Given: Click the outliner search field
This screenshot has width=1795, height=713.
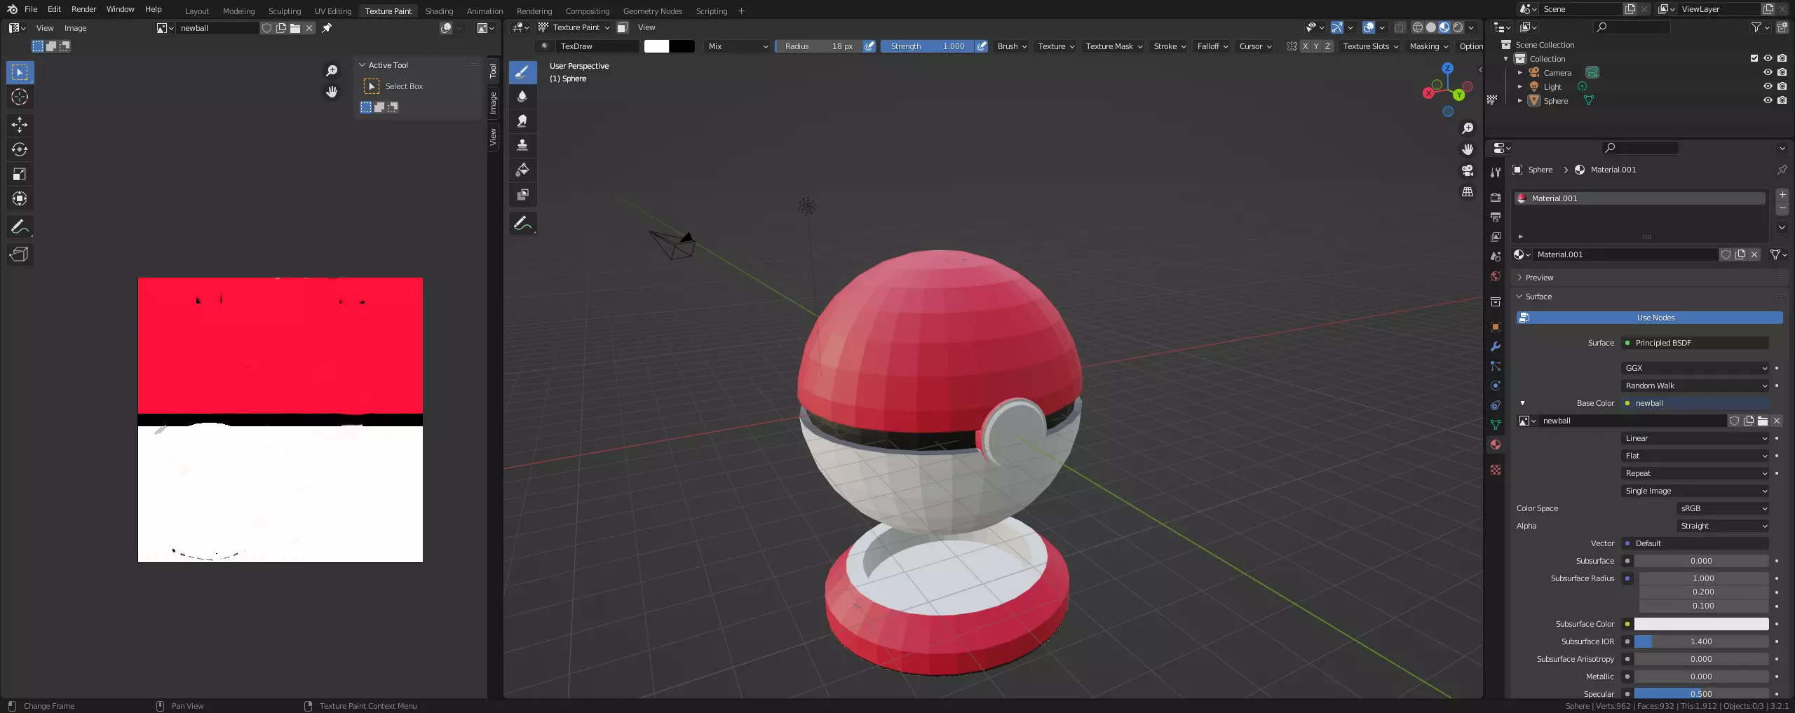Looking at the screenshot, I should click(x=1632, y=27).
